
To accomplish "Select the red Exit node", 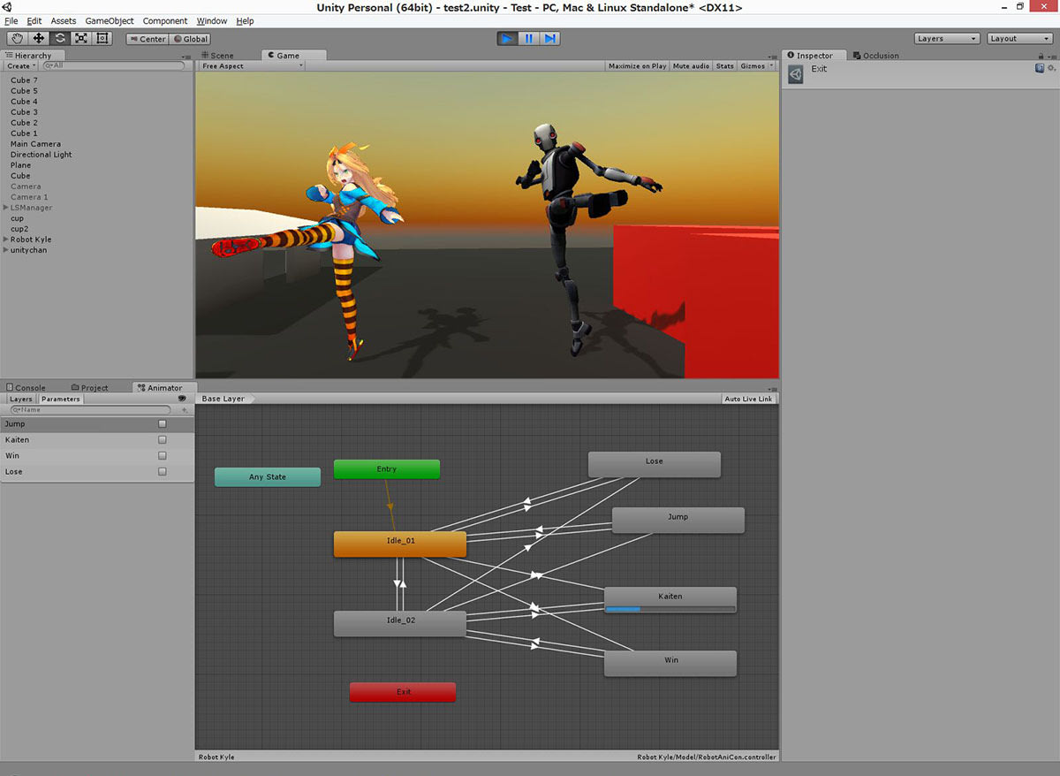I will coord(403,692).
